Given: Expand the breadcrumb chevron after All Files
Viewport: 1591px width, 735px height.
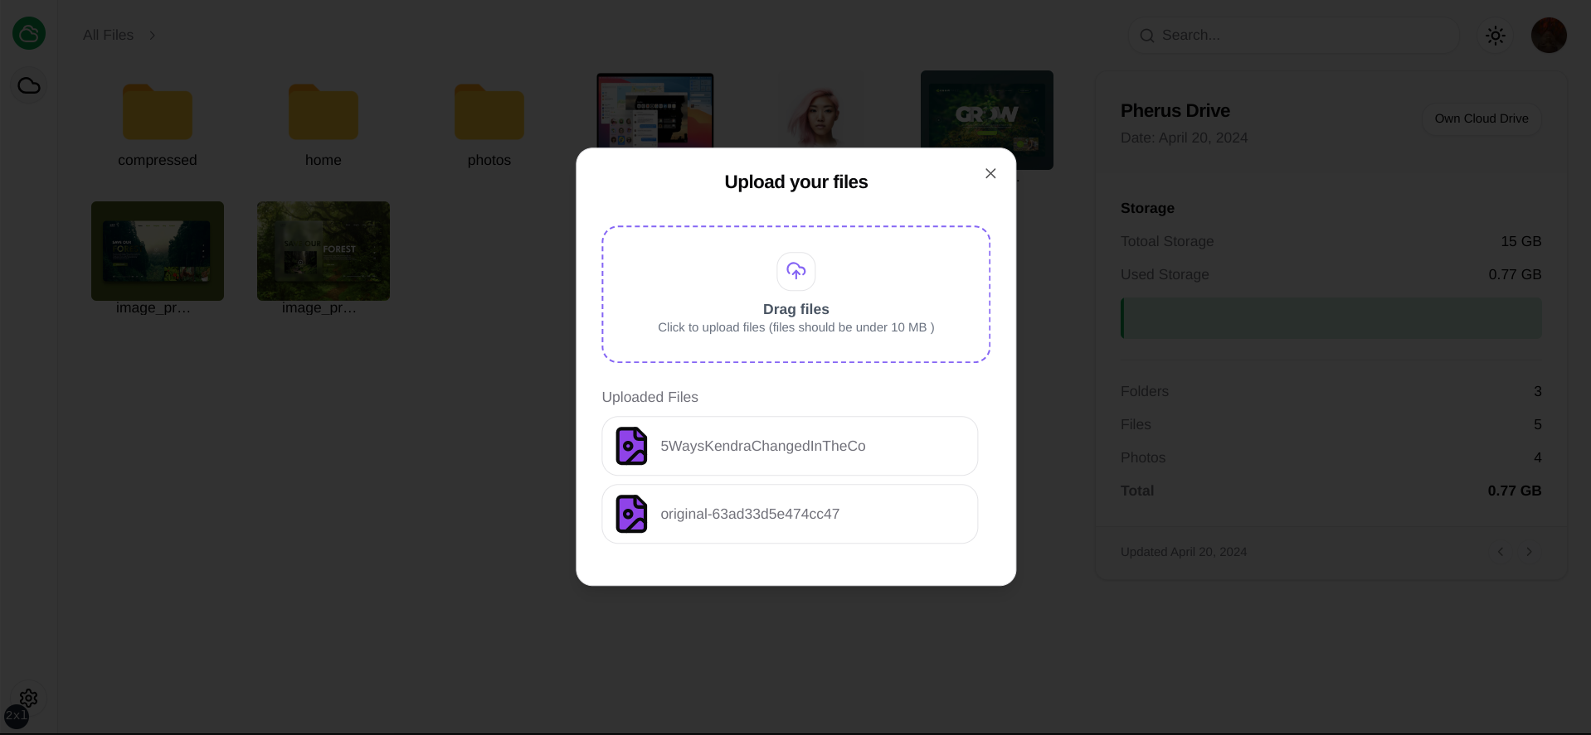Looking at the screenshot, I should (153, 35).
